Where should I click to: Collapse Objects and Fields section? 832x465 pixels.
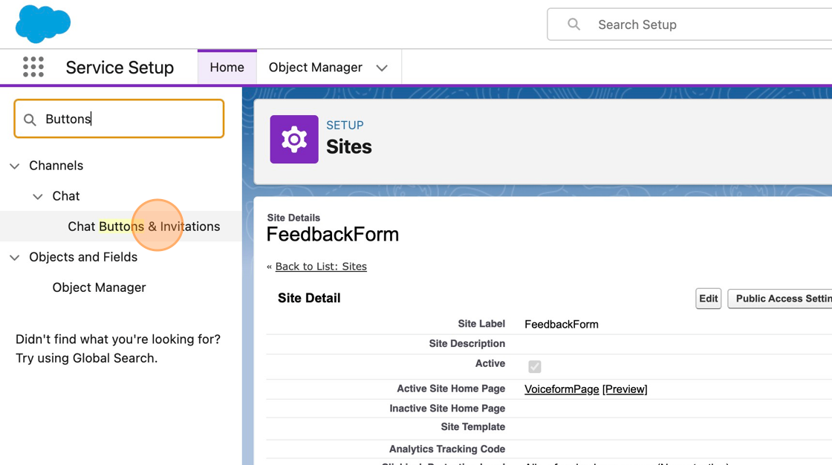pyautogui.click(x=15, y=257)
